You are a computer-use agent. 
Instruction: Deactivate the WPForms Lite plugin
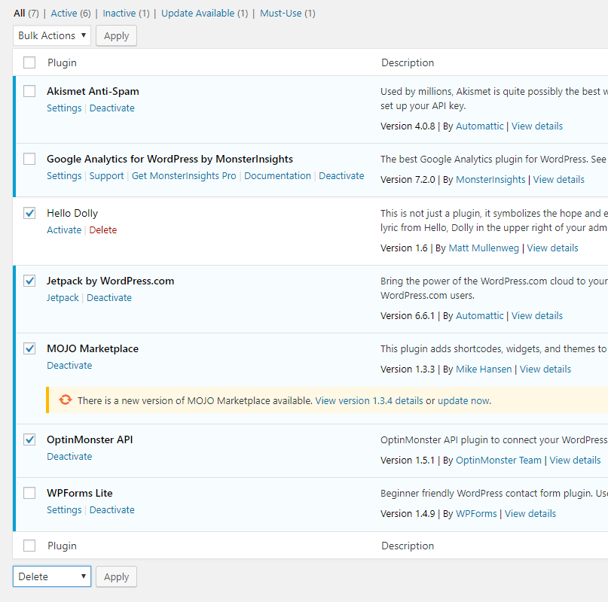point(112,510)
